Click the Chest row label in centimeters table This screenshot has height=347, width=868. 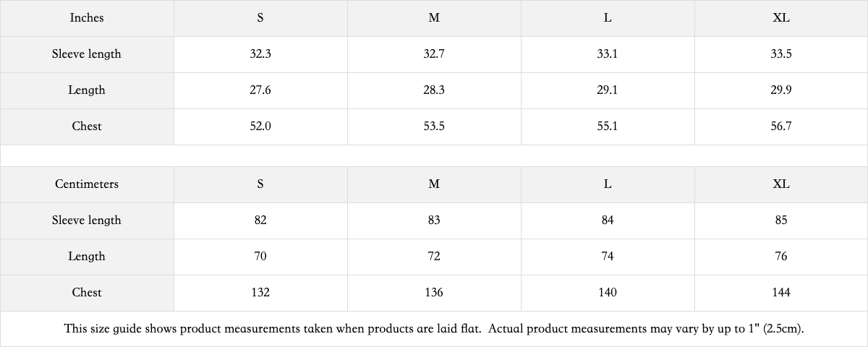(87, 293)
